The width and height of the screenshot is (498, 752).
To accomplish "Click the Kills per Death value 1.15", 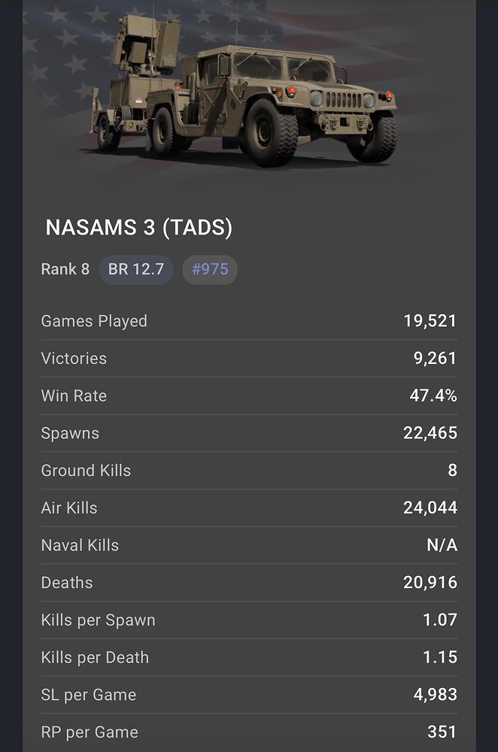I will (439, 657).
